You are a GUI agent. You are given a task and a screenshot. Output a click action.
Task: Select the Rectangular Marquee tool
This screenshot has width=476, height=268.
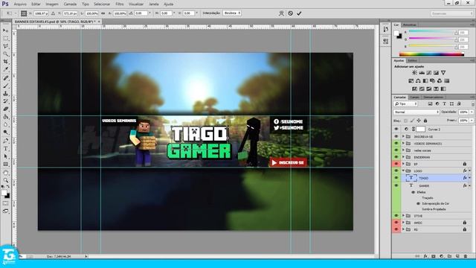tap(6, 39)
